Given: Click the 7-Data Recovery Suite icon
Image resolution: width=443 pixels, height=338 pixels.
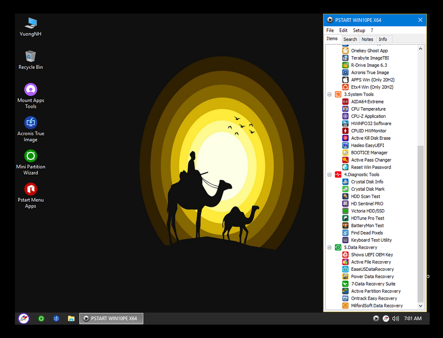Looking at the screenshot, I should pos(345,284).
